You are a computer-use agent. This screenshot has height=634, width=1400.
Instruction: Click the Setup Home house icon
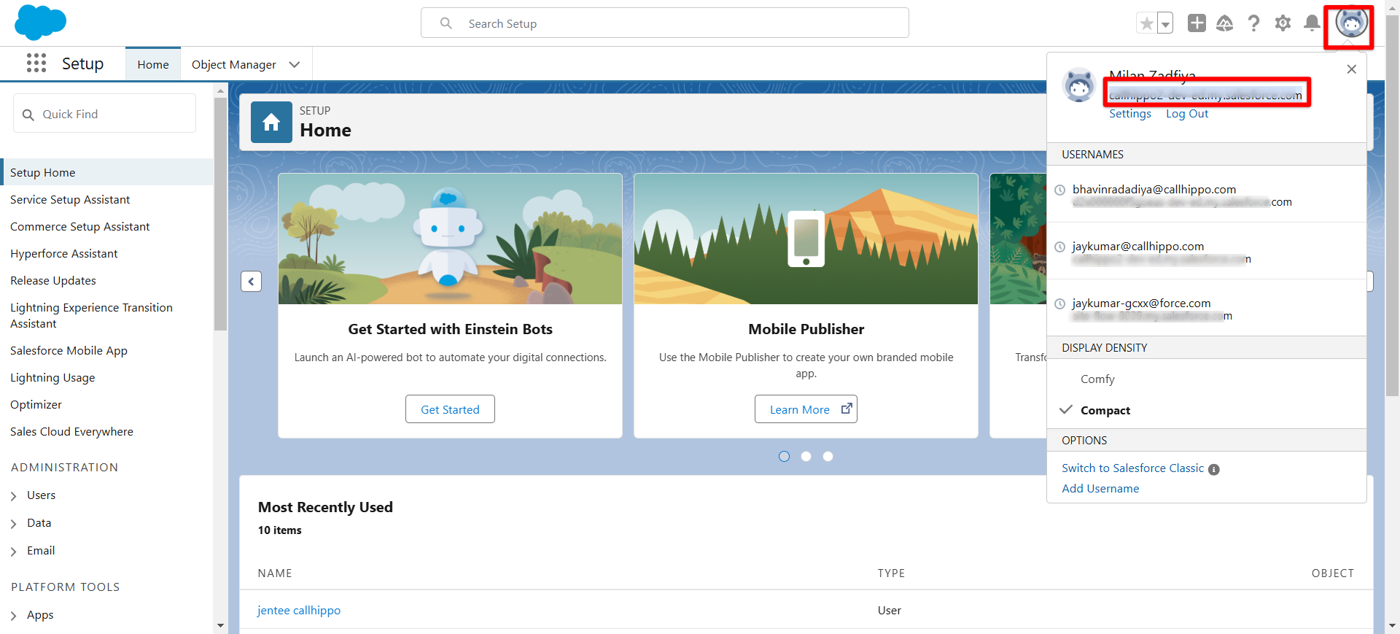pos(271,122)
